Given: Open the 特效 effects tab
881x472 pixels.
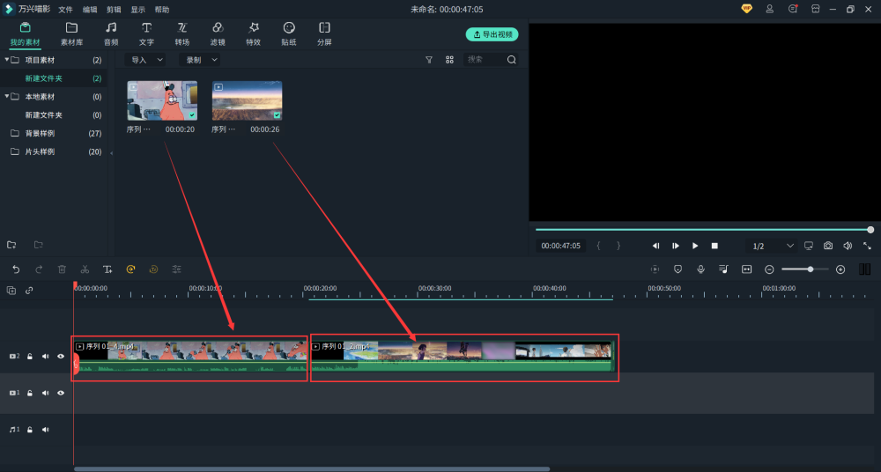Looking at the screenshot, I should (x=254, y=34).
